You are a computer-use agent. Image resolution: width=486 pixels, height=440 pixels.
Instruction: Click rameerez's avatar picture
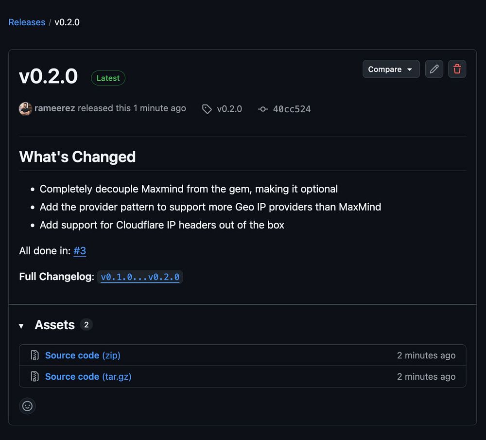click(25, 108)
